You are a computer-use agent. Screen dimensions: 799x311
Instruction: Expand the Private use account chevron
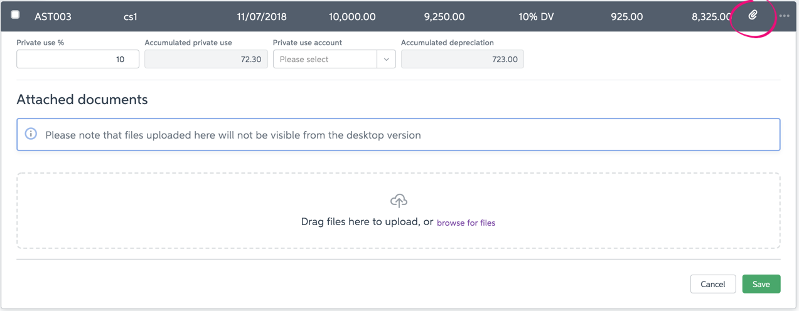tap(386, 60)
